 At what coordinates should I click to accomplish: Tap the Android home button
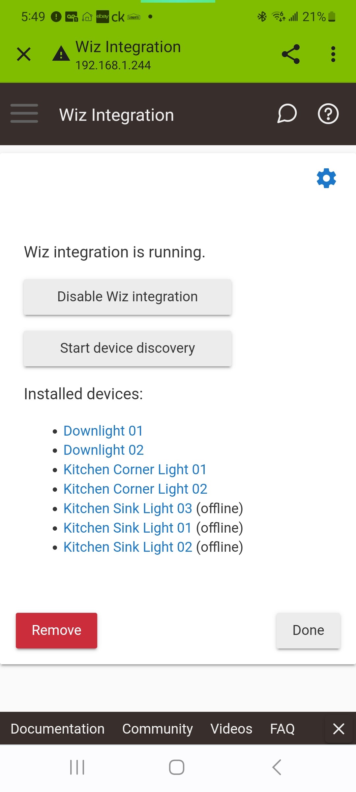pyautogui.click(x=177, y=767)
